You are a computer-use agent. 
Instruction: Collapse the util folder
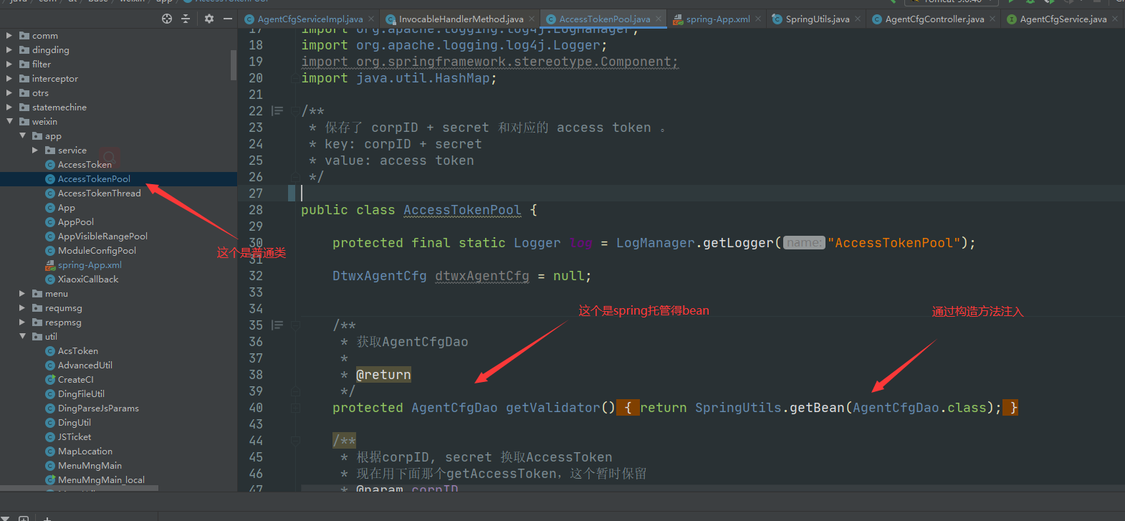click(x=22, y=336)
